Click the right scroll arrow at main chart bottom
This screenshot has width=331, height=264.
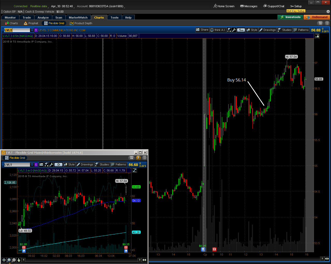pyautogui.click(x=322, y=258)
